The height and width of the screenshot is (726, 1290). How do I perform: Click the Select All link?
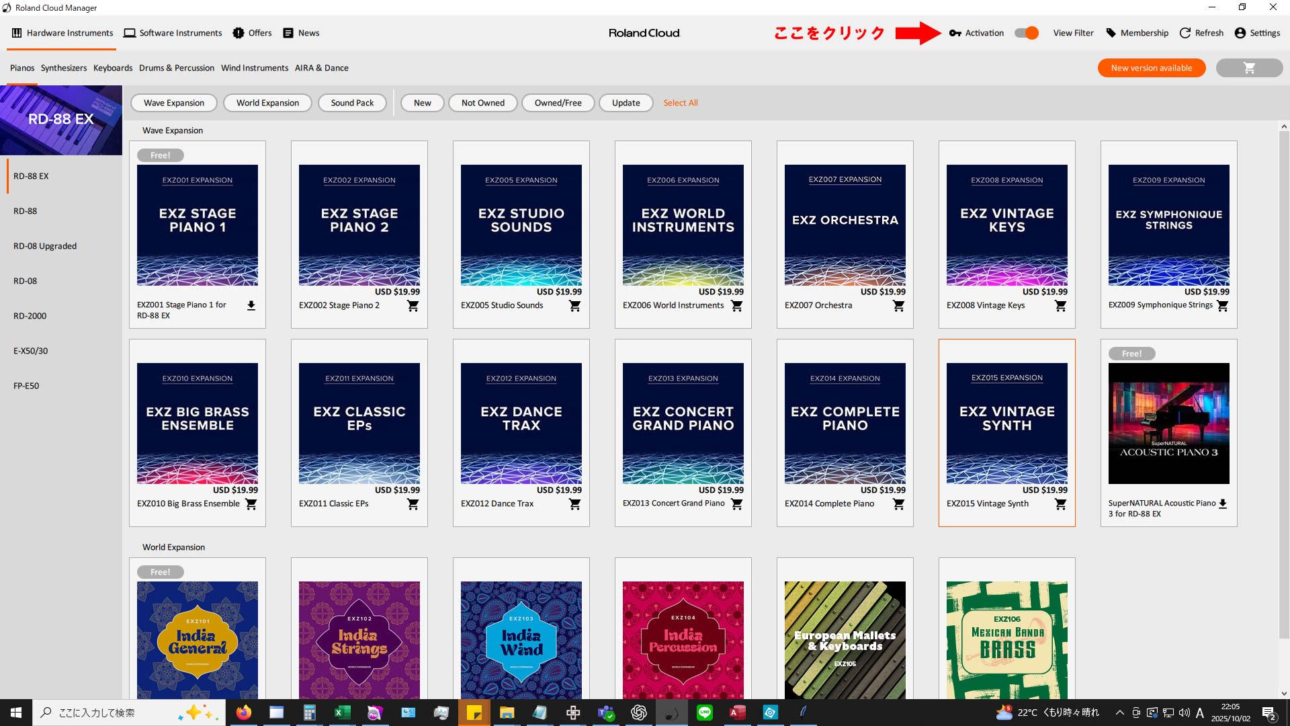[680, 103]
